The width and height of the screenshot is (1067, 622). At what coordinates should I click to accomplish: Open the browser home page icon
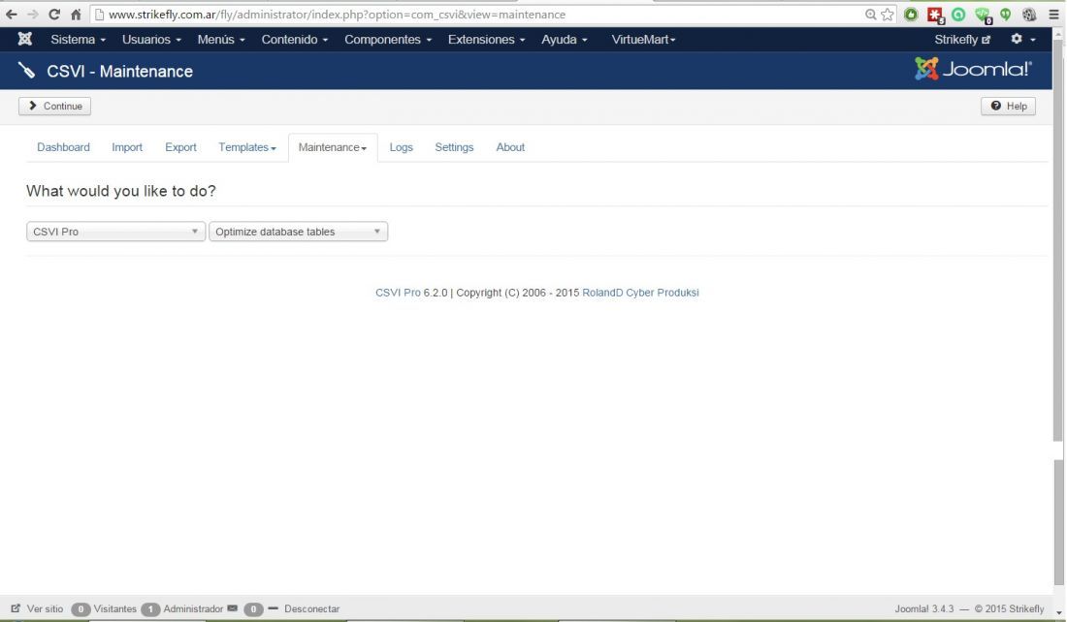point(77,15)
